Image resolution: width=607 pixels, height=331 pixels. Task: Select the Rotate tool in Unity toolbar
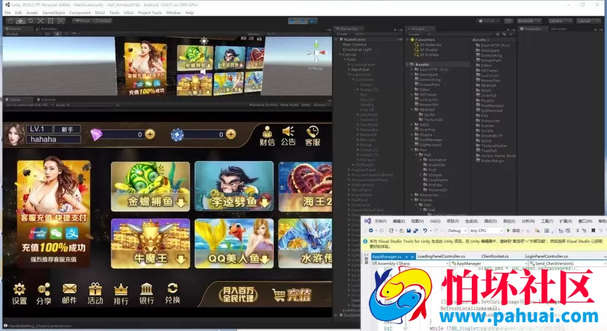coord(31,21)
